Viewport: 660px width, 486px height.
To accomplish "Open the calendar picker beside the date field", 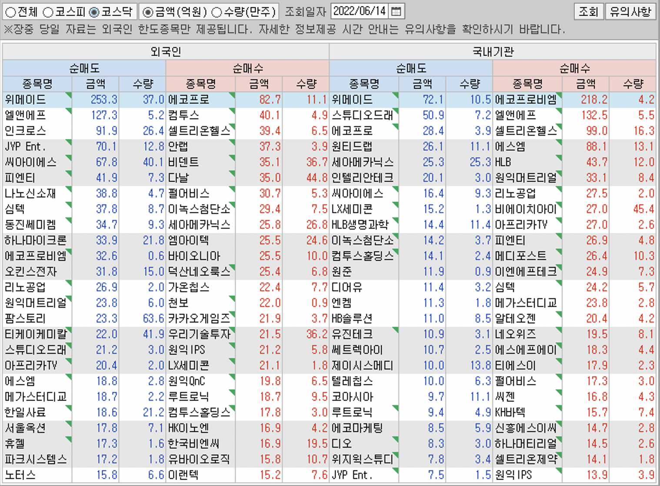I will click(396, 12).
